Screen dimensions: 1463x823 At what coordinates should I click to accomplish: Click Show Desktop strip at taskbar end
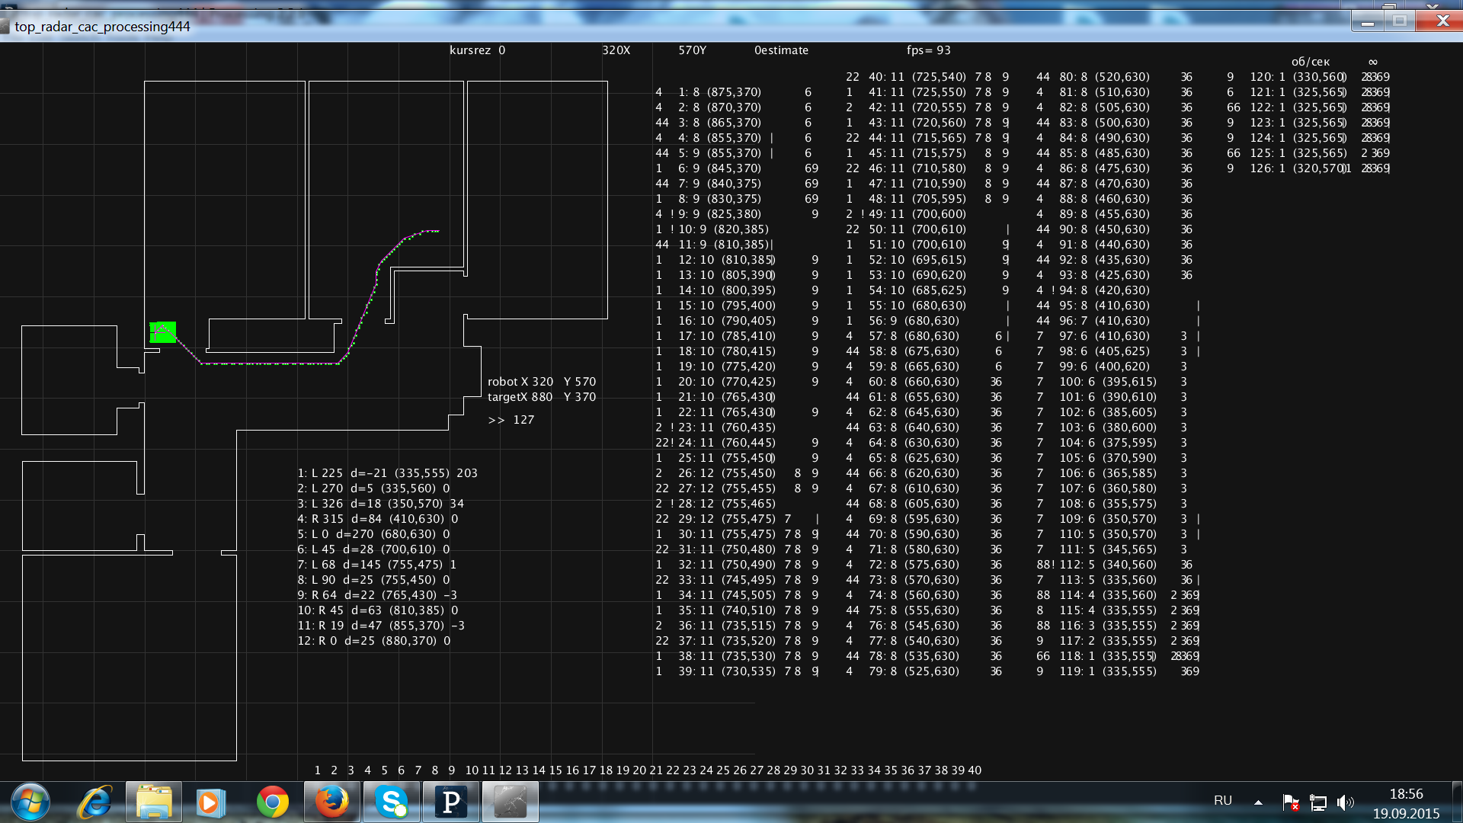point(1457,802)
